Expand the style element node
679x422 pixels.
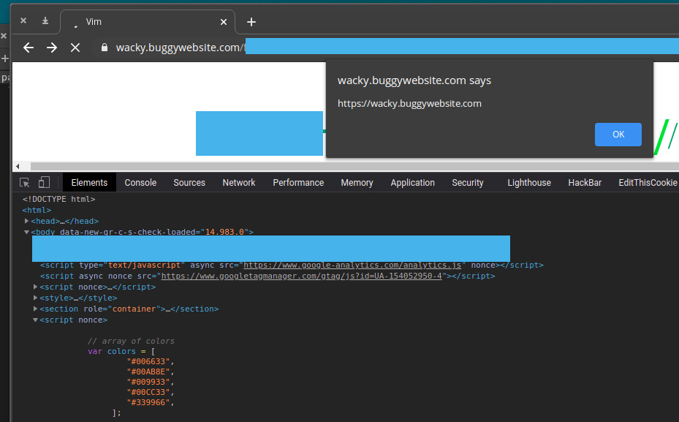[x=36, y=298]
